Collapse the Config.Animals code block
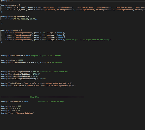The width and height of the screenshot is (145, 130). pyautogui.click(x=1, y=5)
